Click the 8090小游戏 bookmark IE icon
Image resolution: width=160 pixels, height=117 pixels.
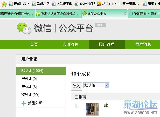click(x=76, y=4)
